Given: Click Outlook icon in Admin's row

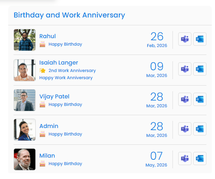Looking at the screenshot, I should 200,129.
